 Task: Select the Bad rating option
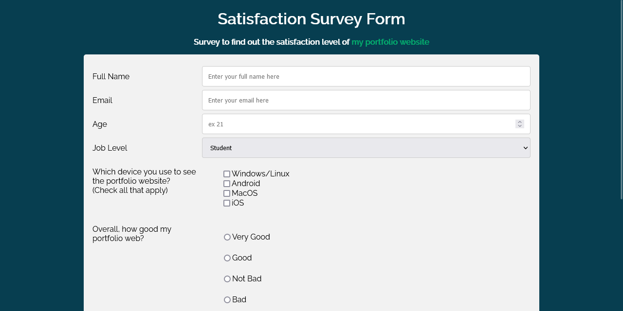click(x=227, y=300)
